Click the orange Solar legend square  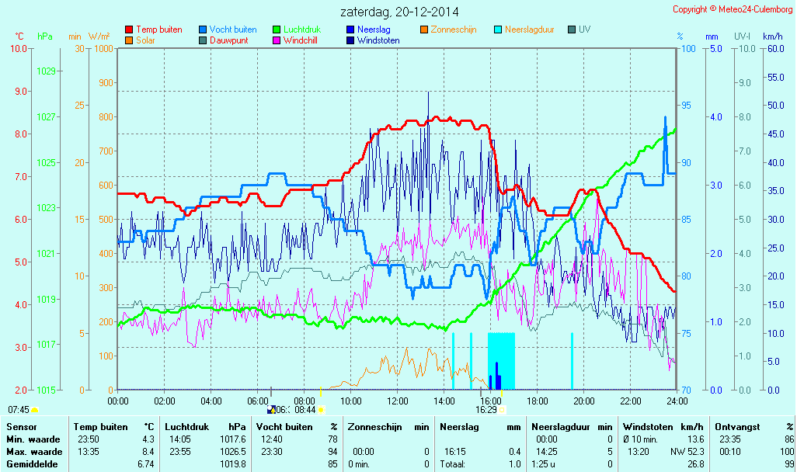pyautogui.click(x=129, y=40)
